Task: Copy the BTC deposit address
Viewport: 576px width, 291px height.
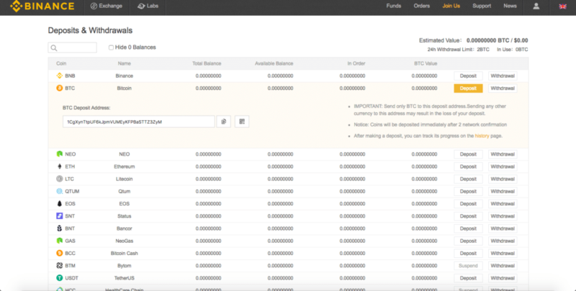Action: click(x=223, y=121)
